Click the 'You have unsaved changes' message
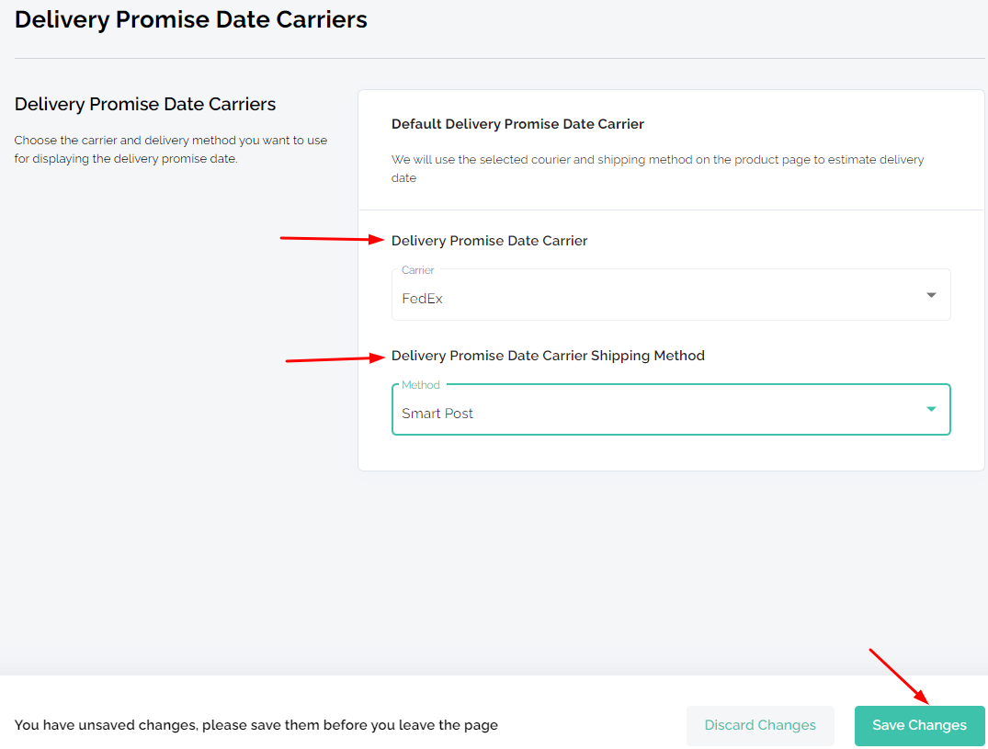The image size is (988, 749). tap(256, 725)
